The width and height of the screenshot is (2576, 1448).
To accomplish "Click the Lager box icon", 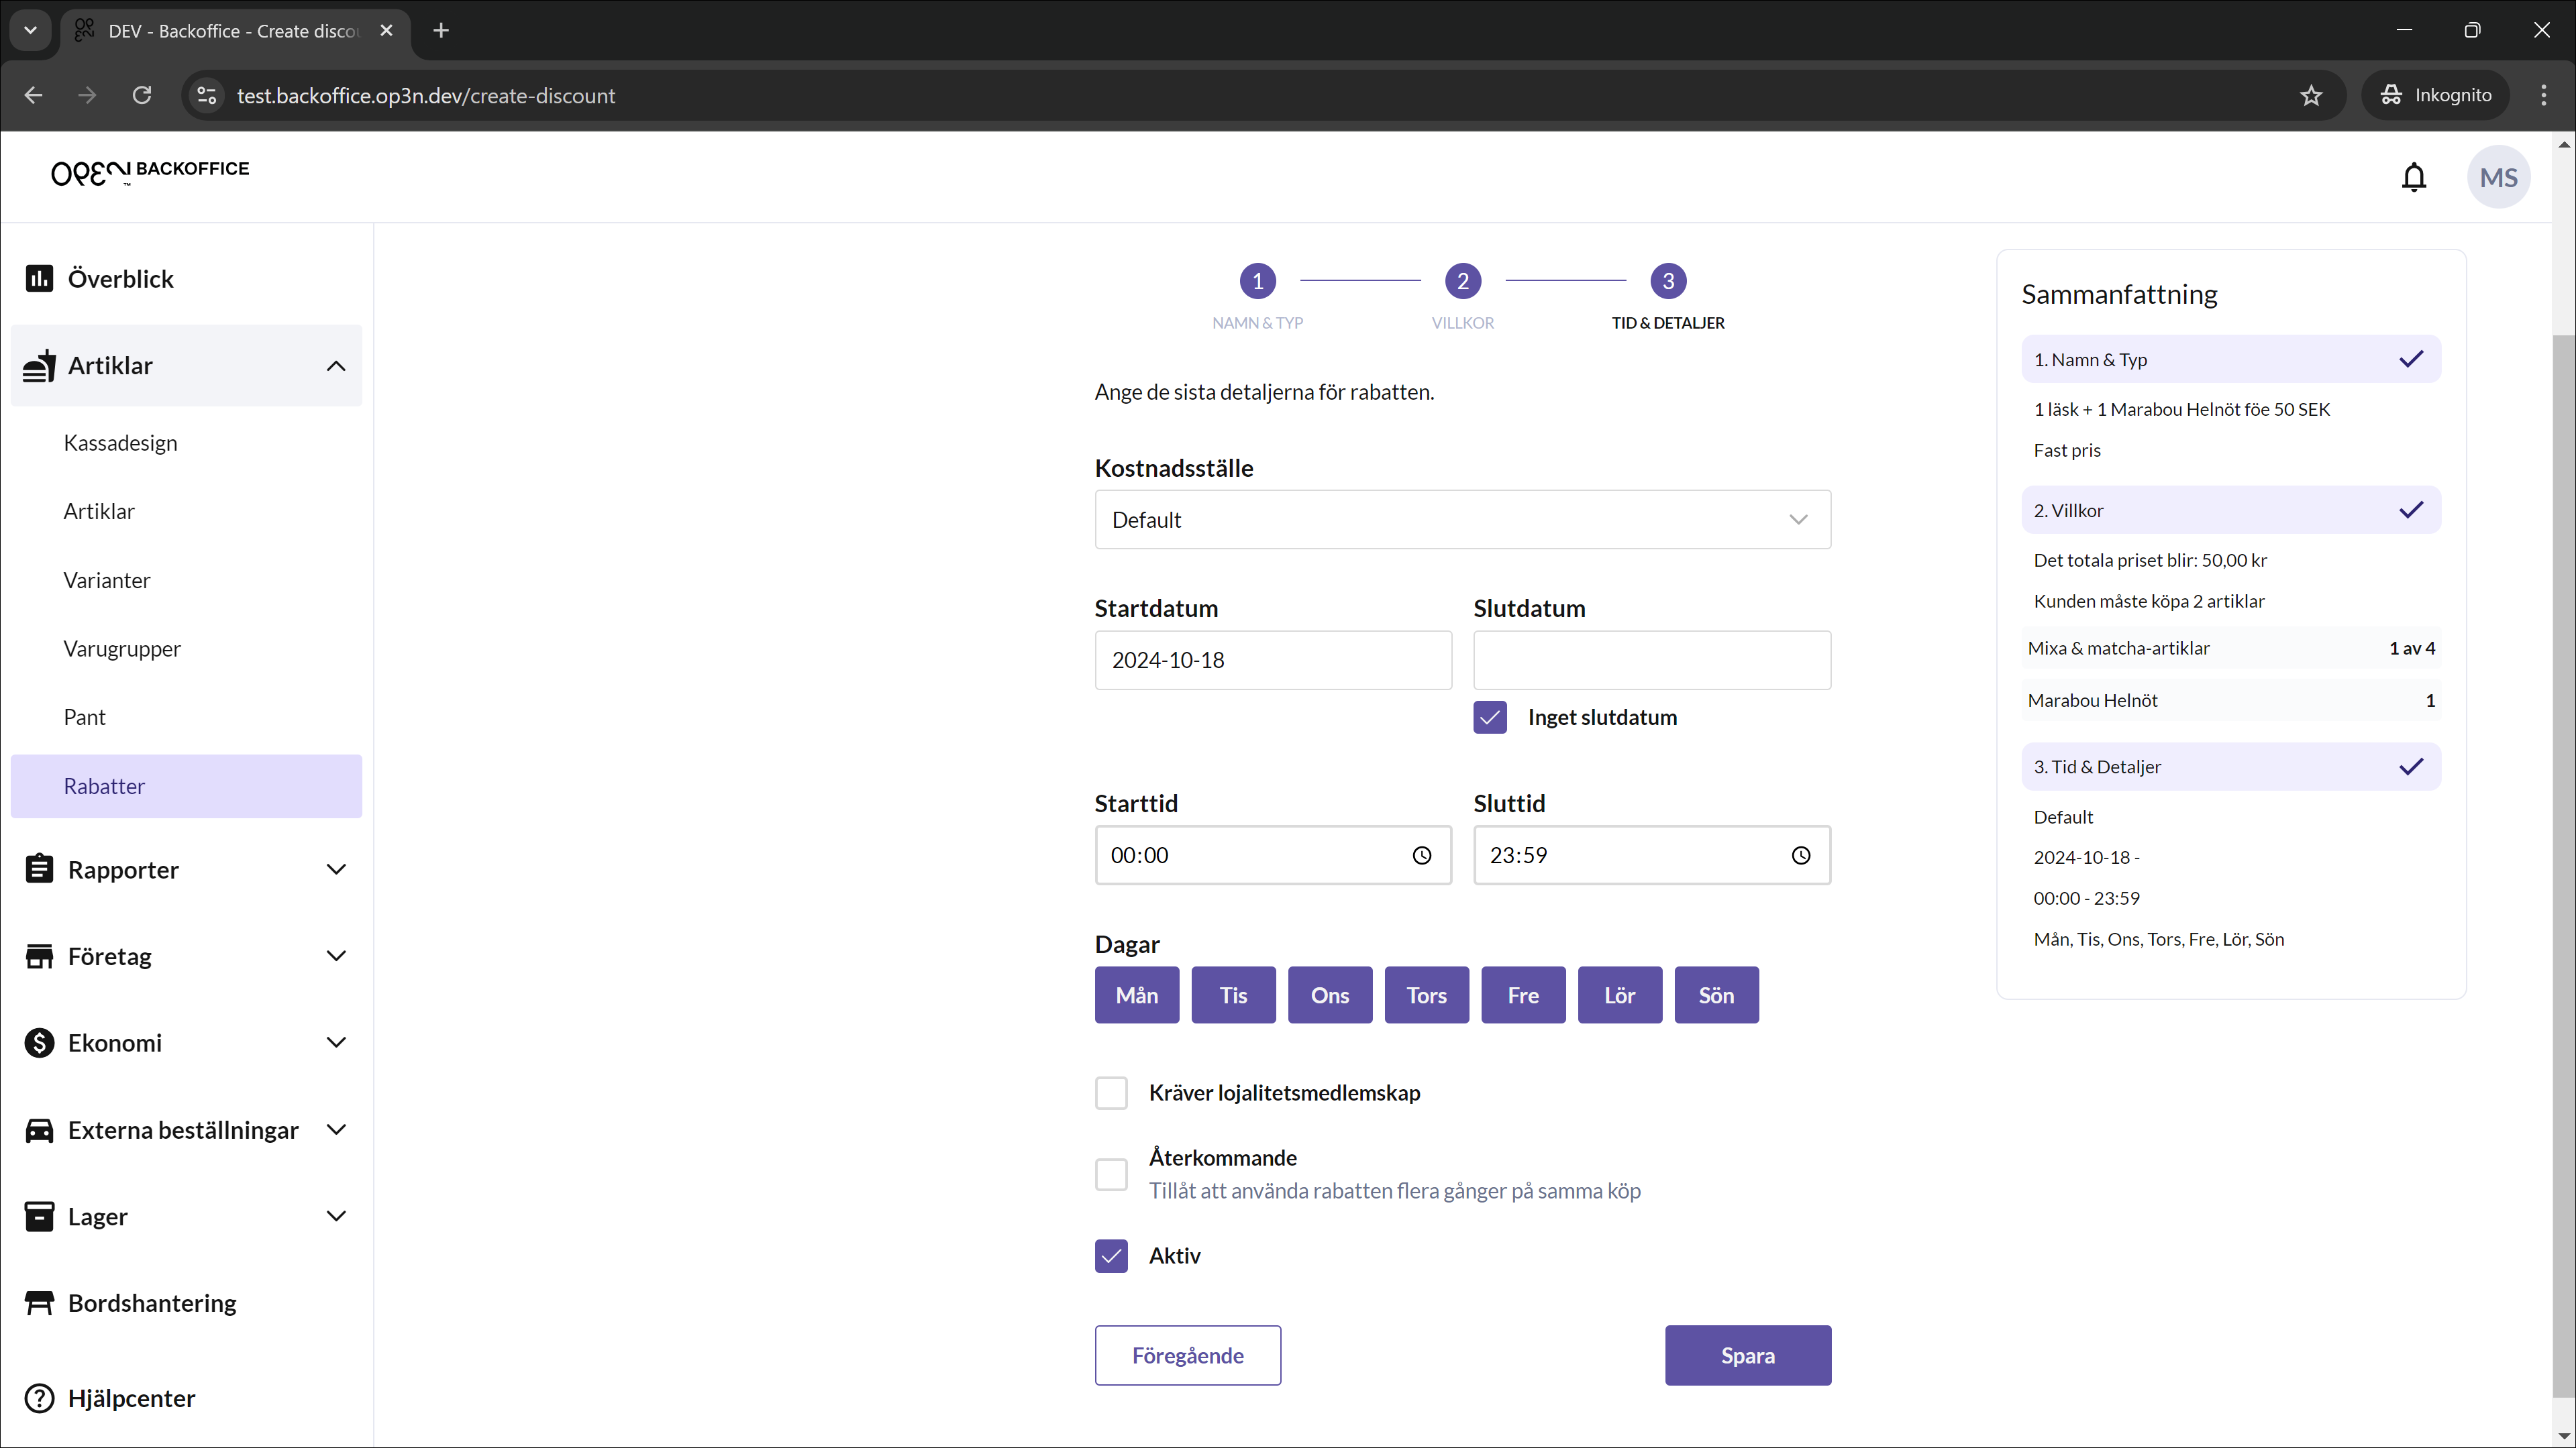I will pos(39,1216).
